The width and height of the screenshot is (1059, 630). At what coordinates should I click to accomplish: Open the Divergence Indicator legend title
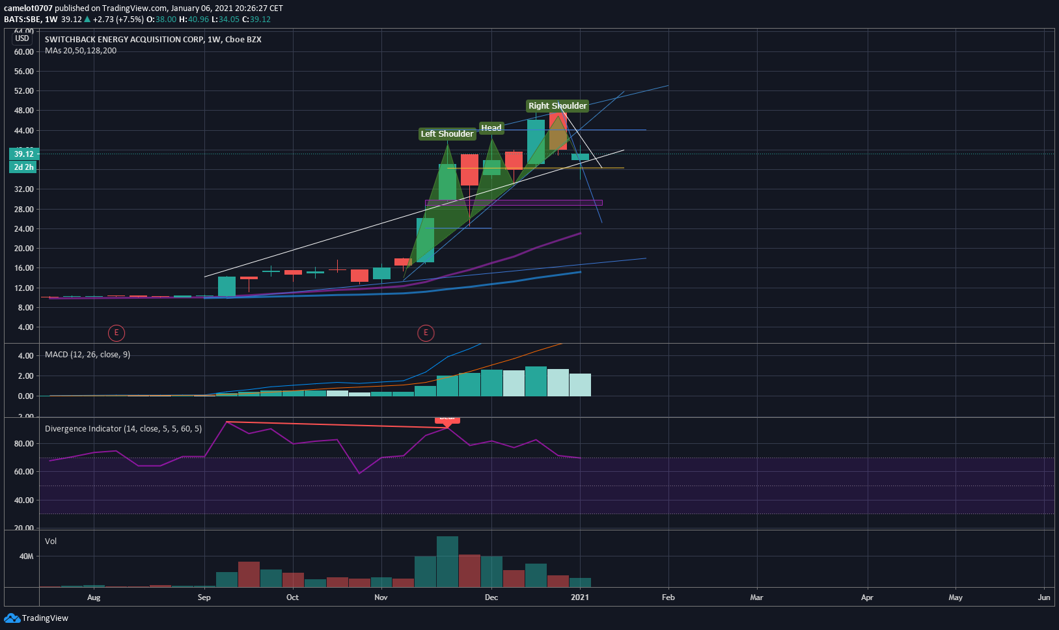click(x=123, y=429)
